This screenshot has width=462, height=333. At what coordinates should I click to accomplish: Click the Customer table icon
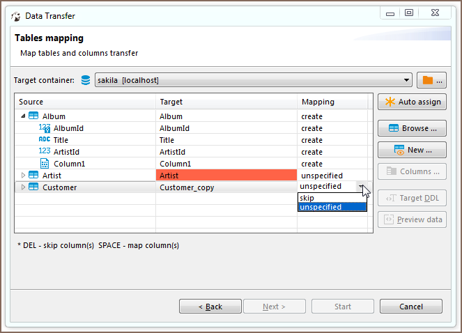tap(33, 187)
